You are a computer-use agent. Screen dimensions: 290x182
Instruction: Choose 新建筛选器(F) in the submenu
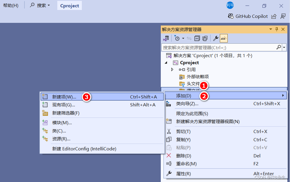coord(102,113)
